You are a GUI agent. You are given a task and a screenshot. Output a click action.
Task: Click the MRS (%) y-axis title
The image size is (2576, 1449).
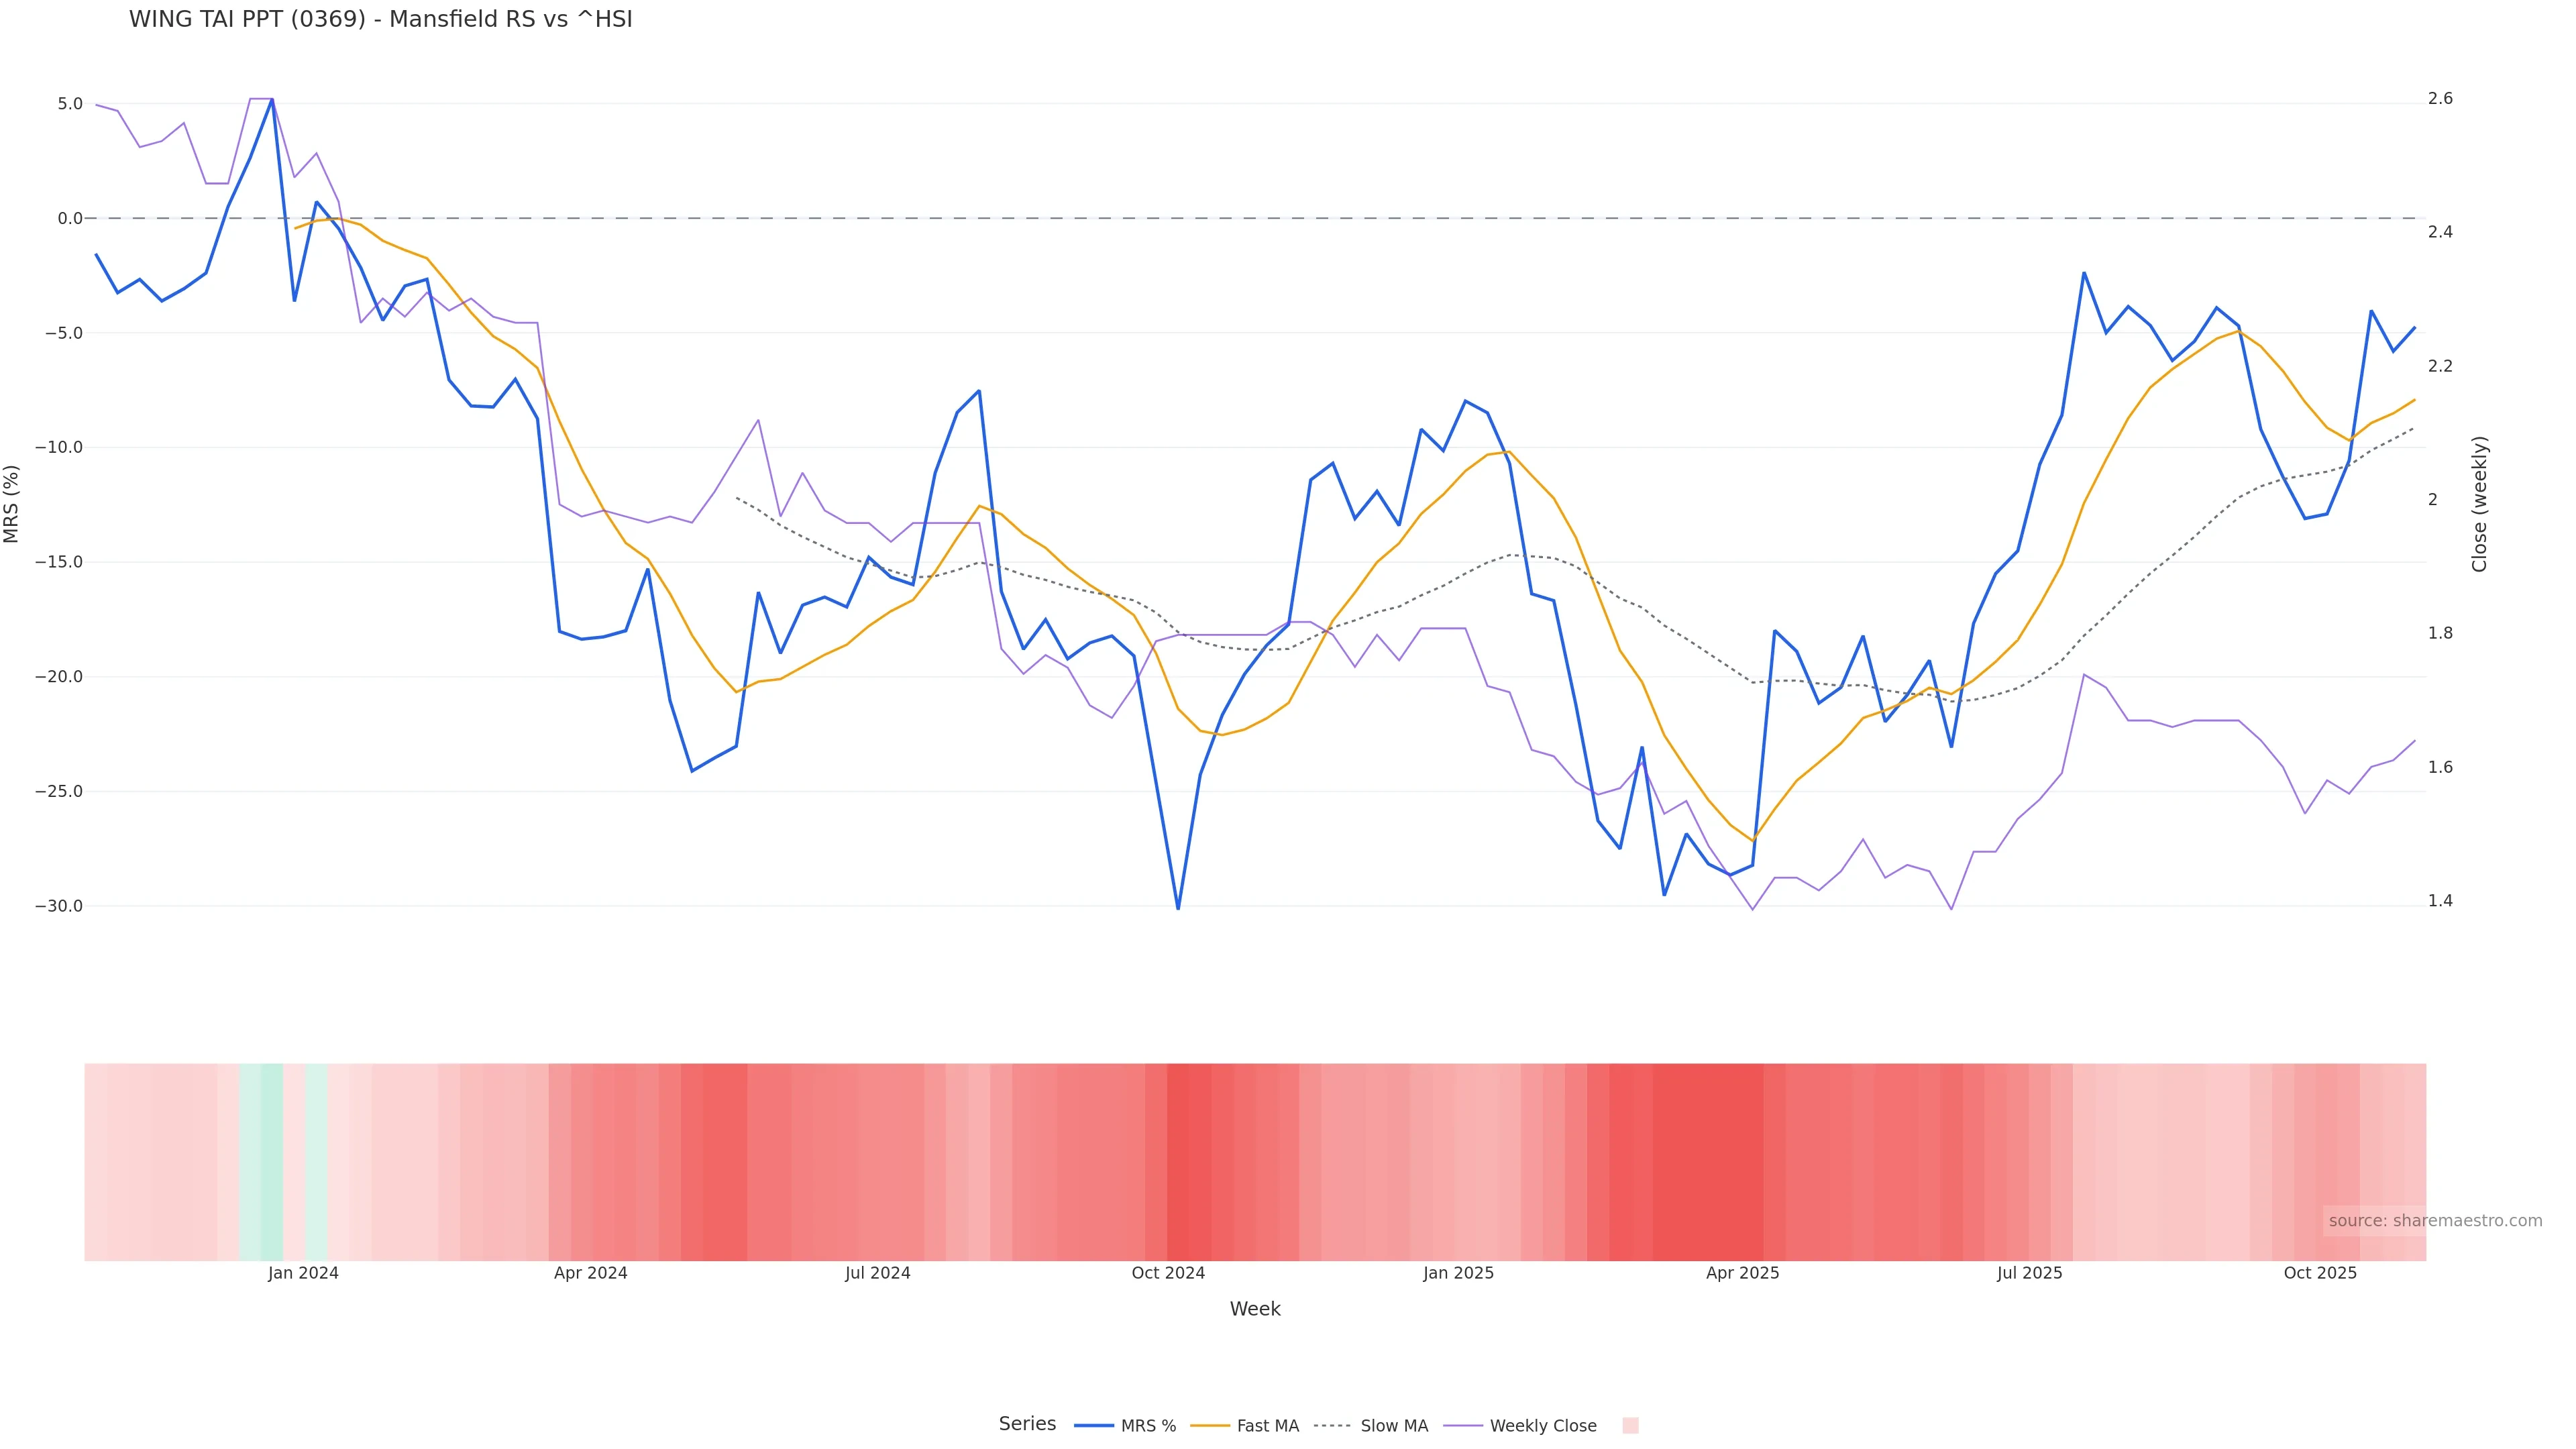coord(12,504)
